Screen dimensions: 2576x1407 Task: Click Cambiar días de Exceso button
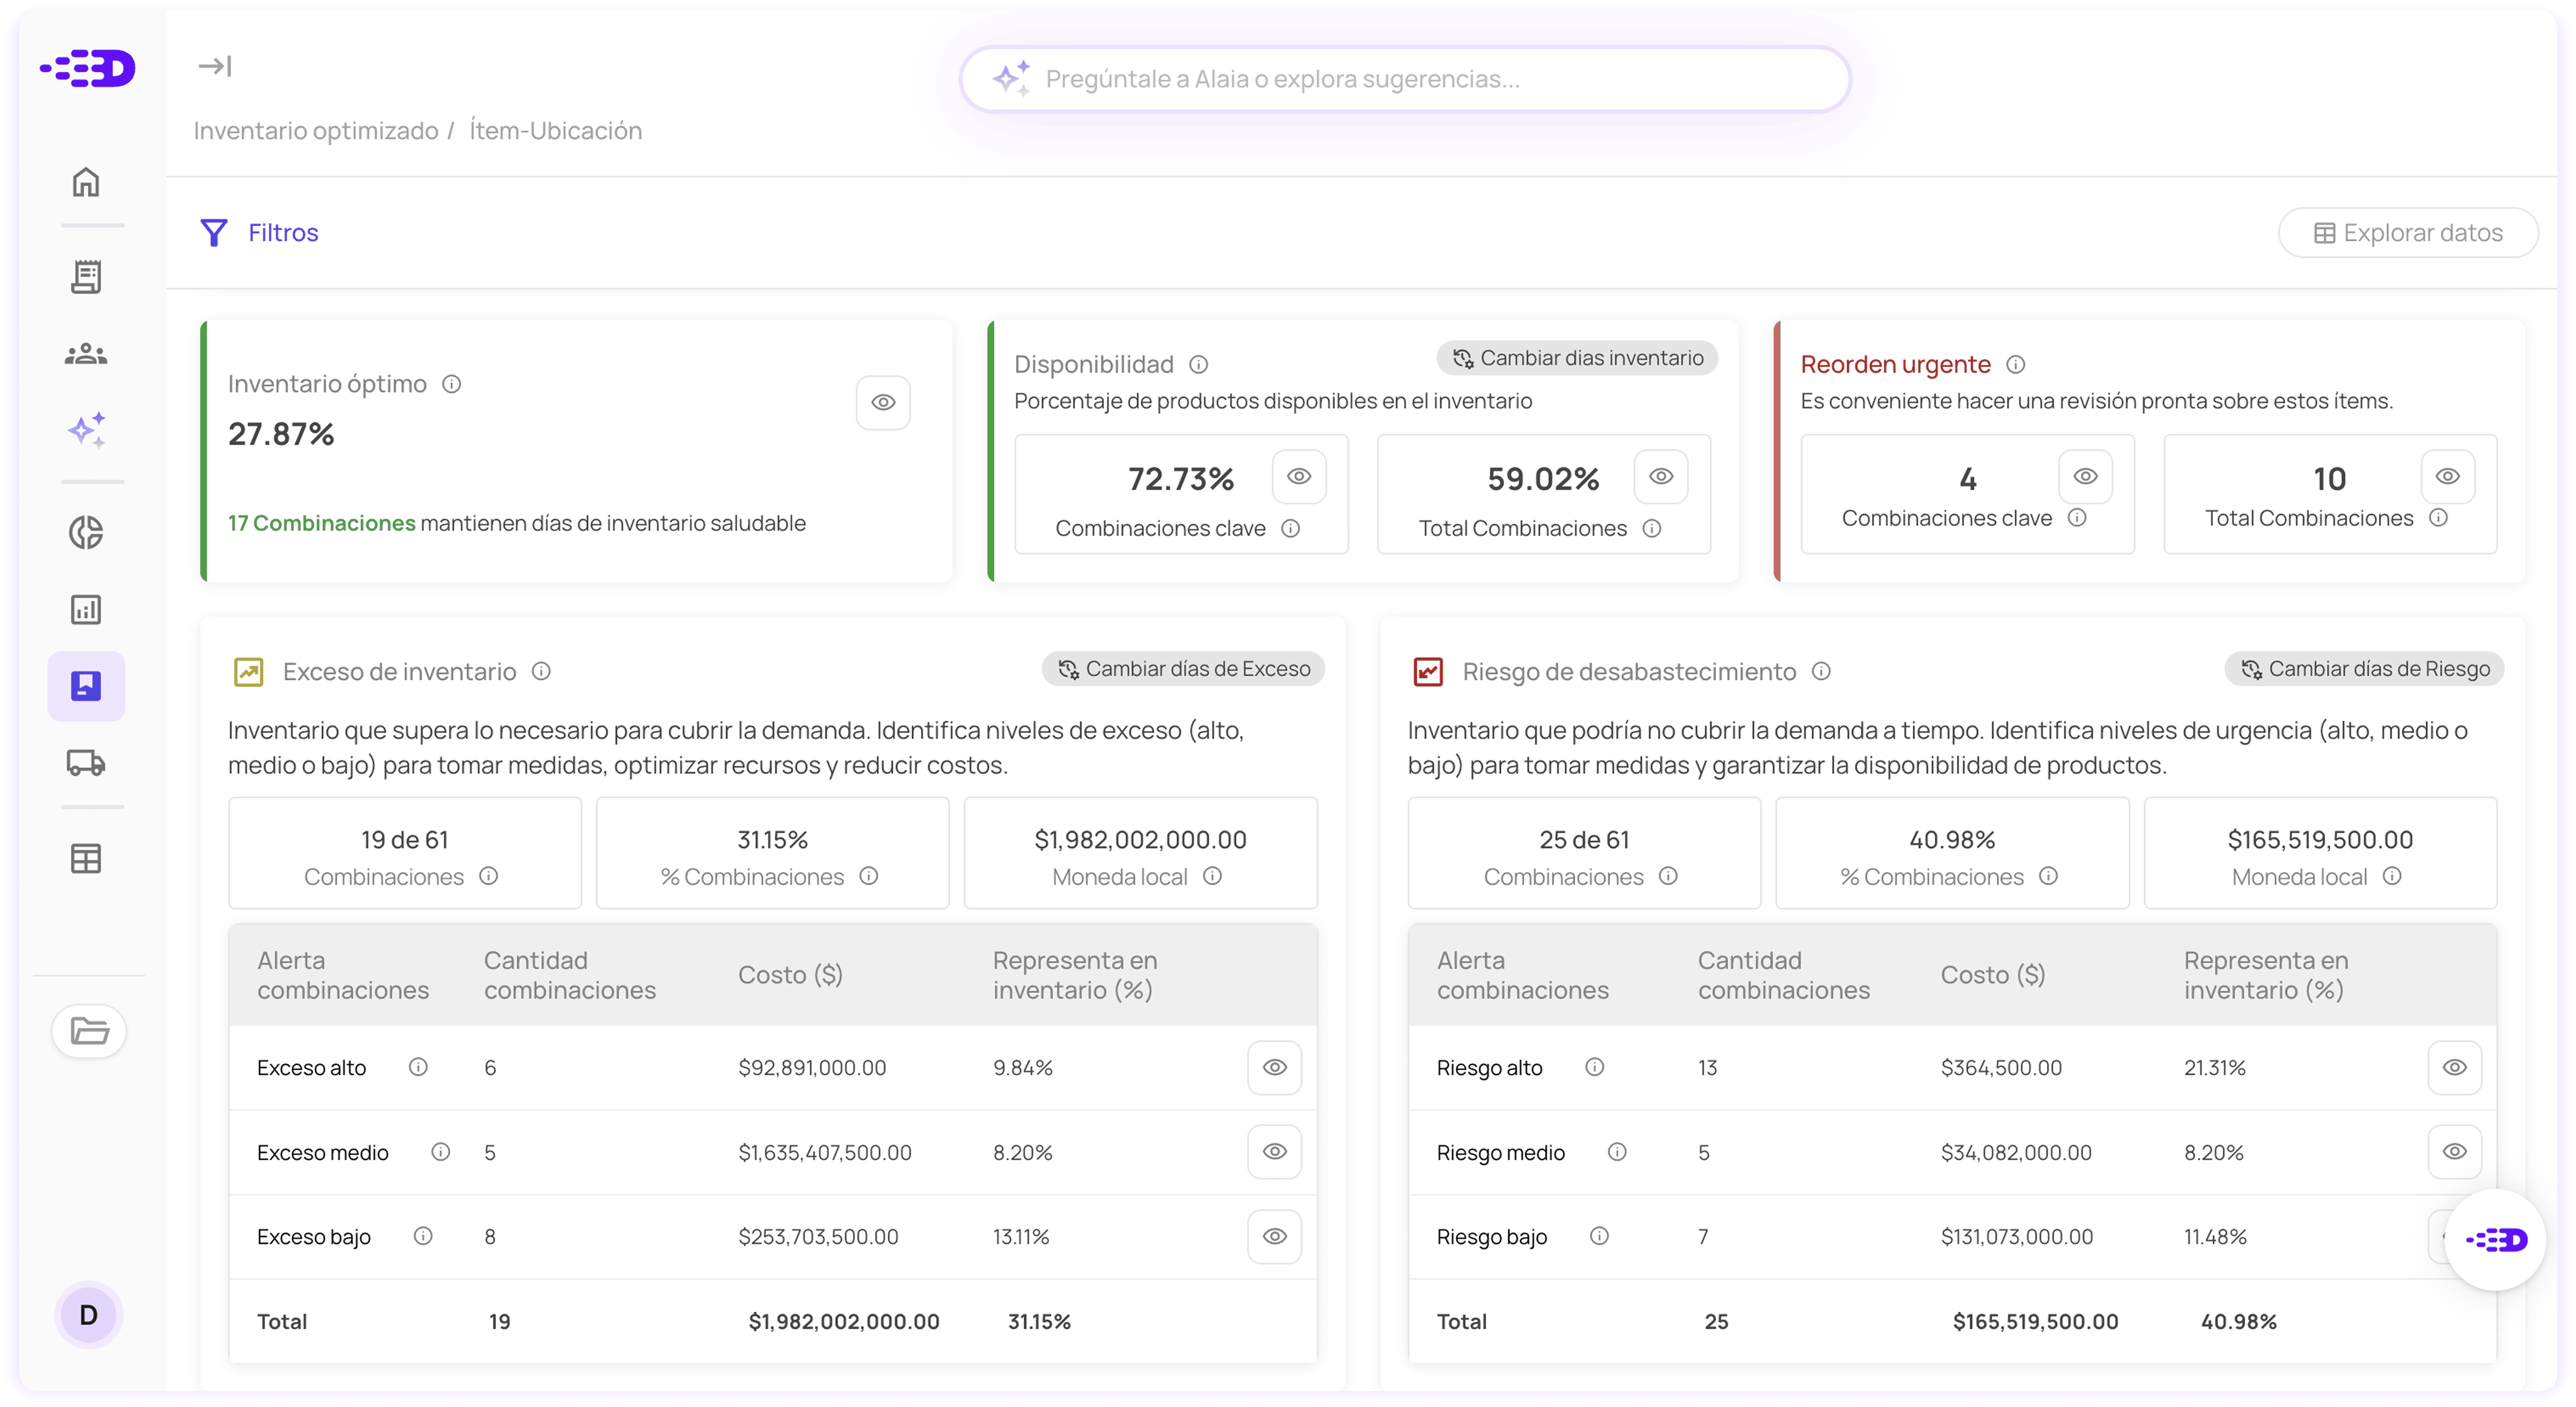[x=1184, y=669]
